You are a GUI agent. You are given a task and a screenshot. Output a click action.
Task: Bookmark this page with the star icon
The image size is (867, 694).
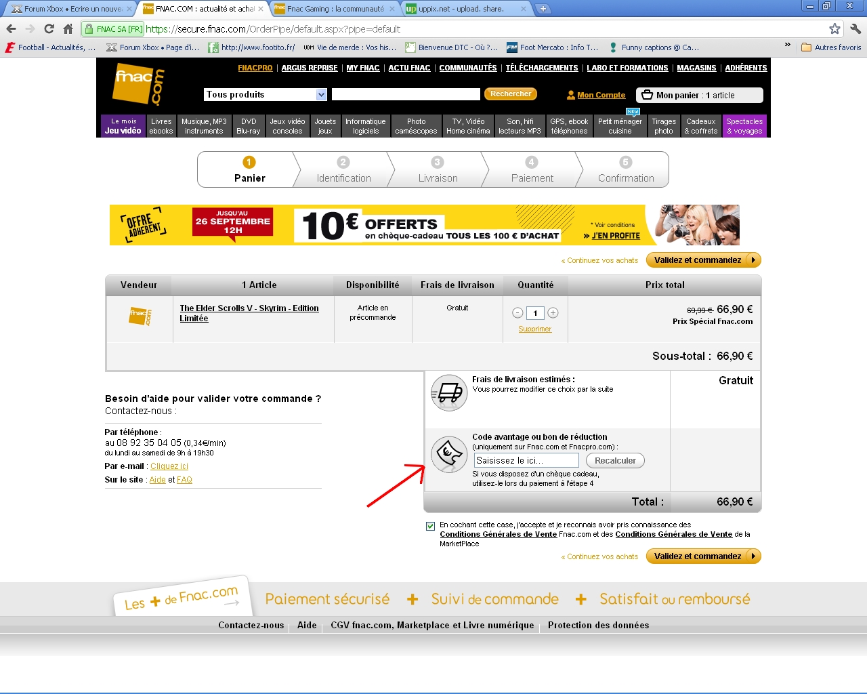click(834, 29)
